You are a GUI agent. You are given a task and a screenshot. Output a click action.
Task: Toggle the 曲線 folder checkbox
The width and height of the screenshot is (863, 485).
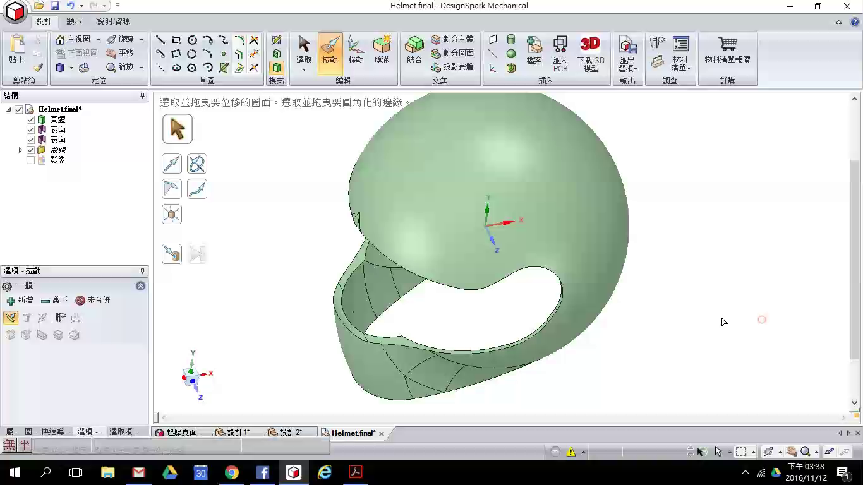coord(30,150)
